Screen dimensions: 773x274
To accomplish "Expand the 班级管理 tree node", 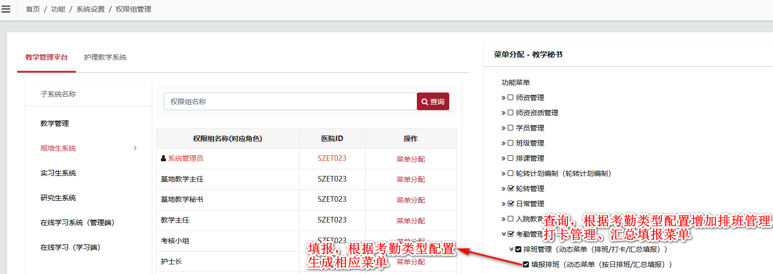I will click(504, 143).
